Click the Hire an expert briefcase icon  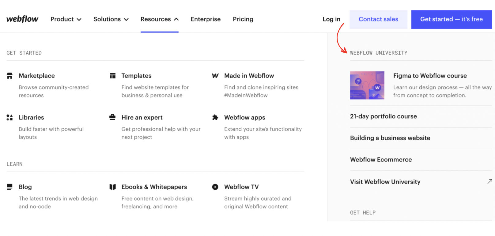point(112,117)
